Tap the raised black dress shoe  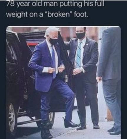(x=70, y=123)
